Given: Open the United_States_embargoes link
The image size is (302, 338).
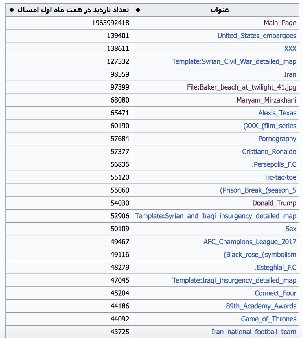Looking at the screenshot, I should (257, 36).
